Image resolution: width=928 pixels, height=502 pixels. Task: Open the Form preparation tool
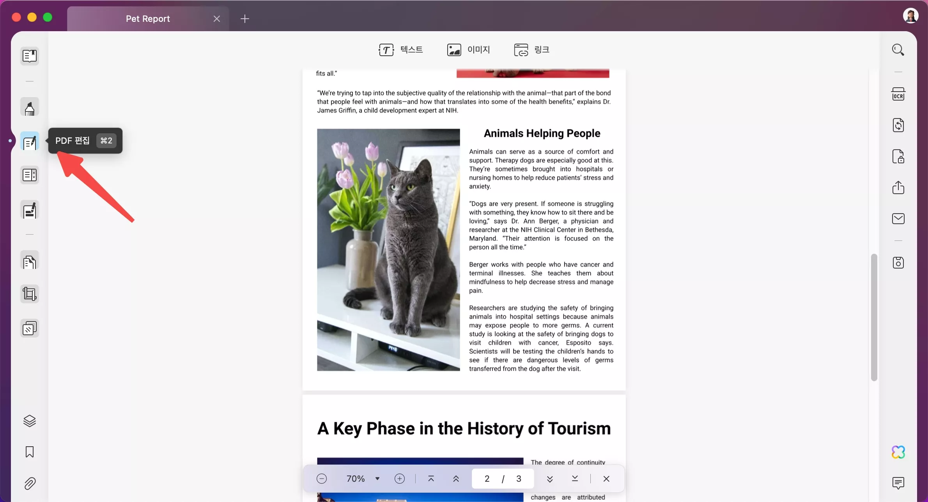(x=30, y=175)
